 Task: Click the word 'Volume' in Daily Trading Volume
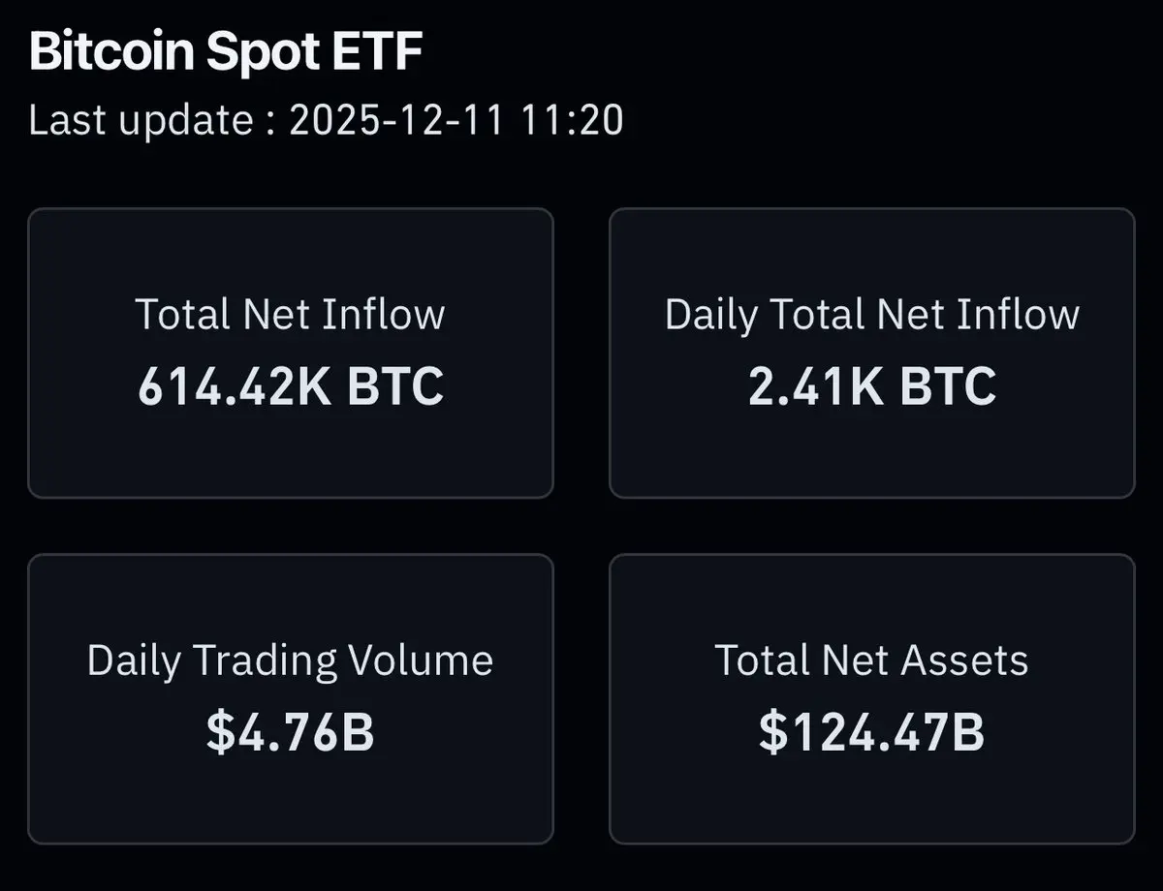(x=420, y=661)
